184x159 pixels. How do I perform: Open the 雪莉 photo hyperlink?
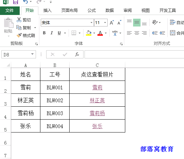97,88
